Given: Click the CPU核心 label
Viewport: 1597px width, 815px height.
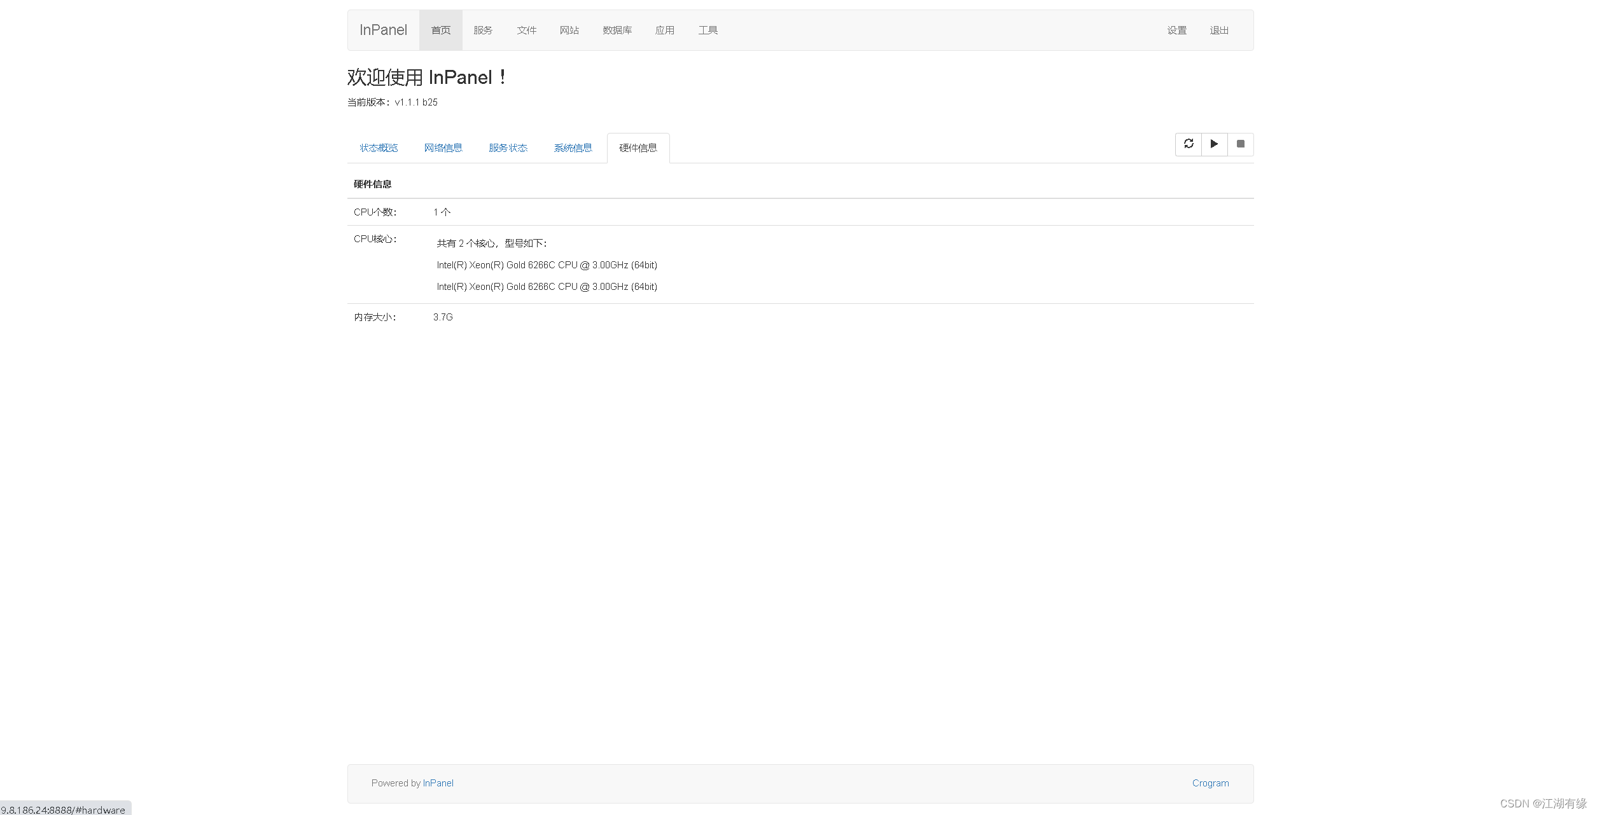Looking at the screenshot, I should (375, 239).
